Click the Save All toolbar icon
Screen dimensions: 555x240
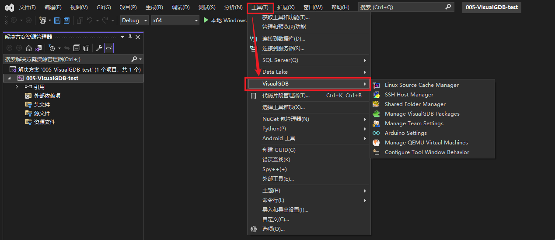67,21
